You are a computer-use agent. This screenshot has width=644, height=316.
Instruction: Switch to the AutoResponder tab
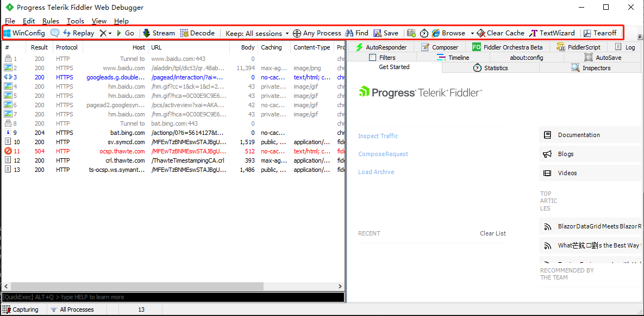(381, 47)
